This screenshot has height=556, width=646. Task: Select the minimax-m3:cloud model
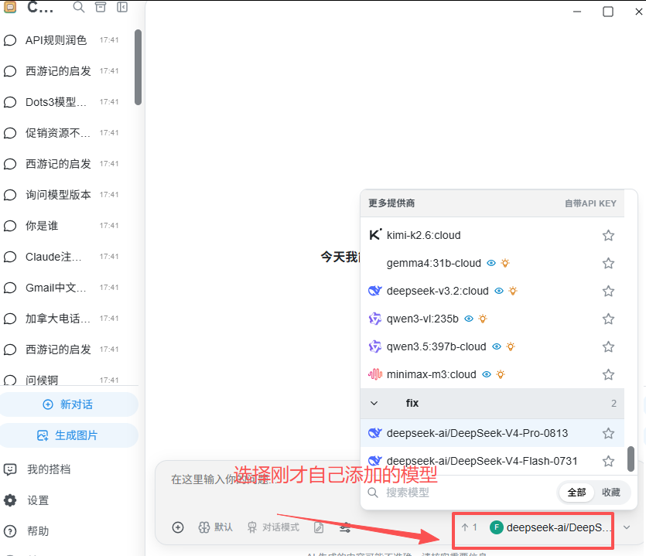point(492,374)
